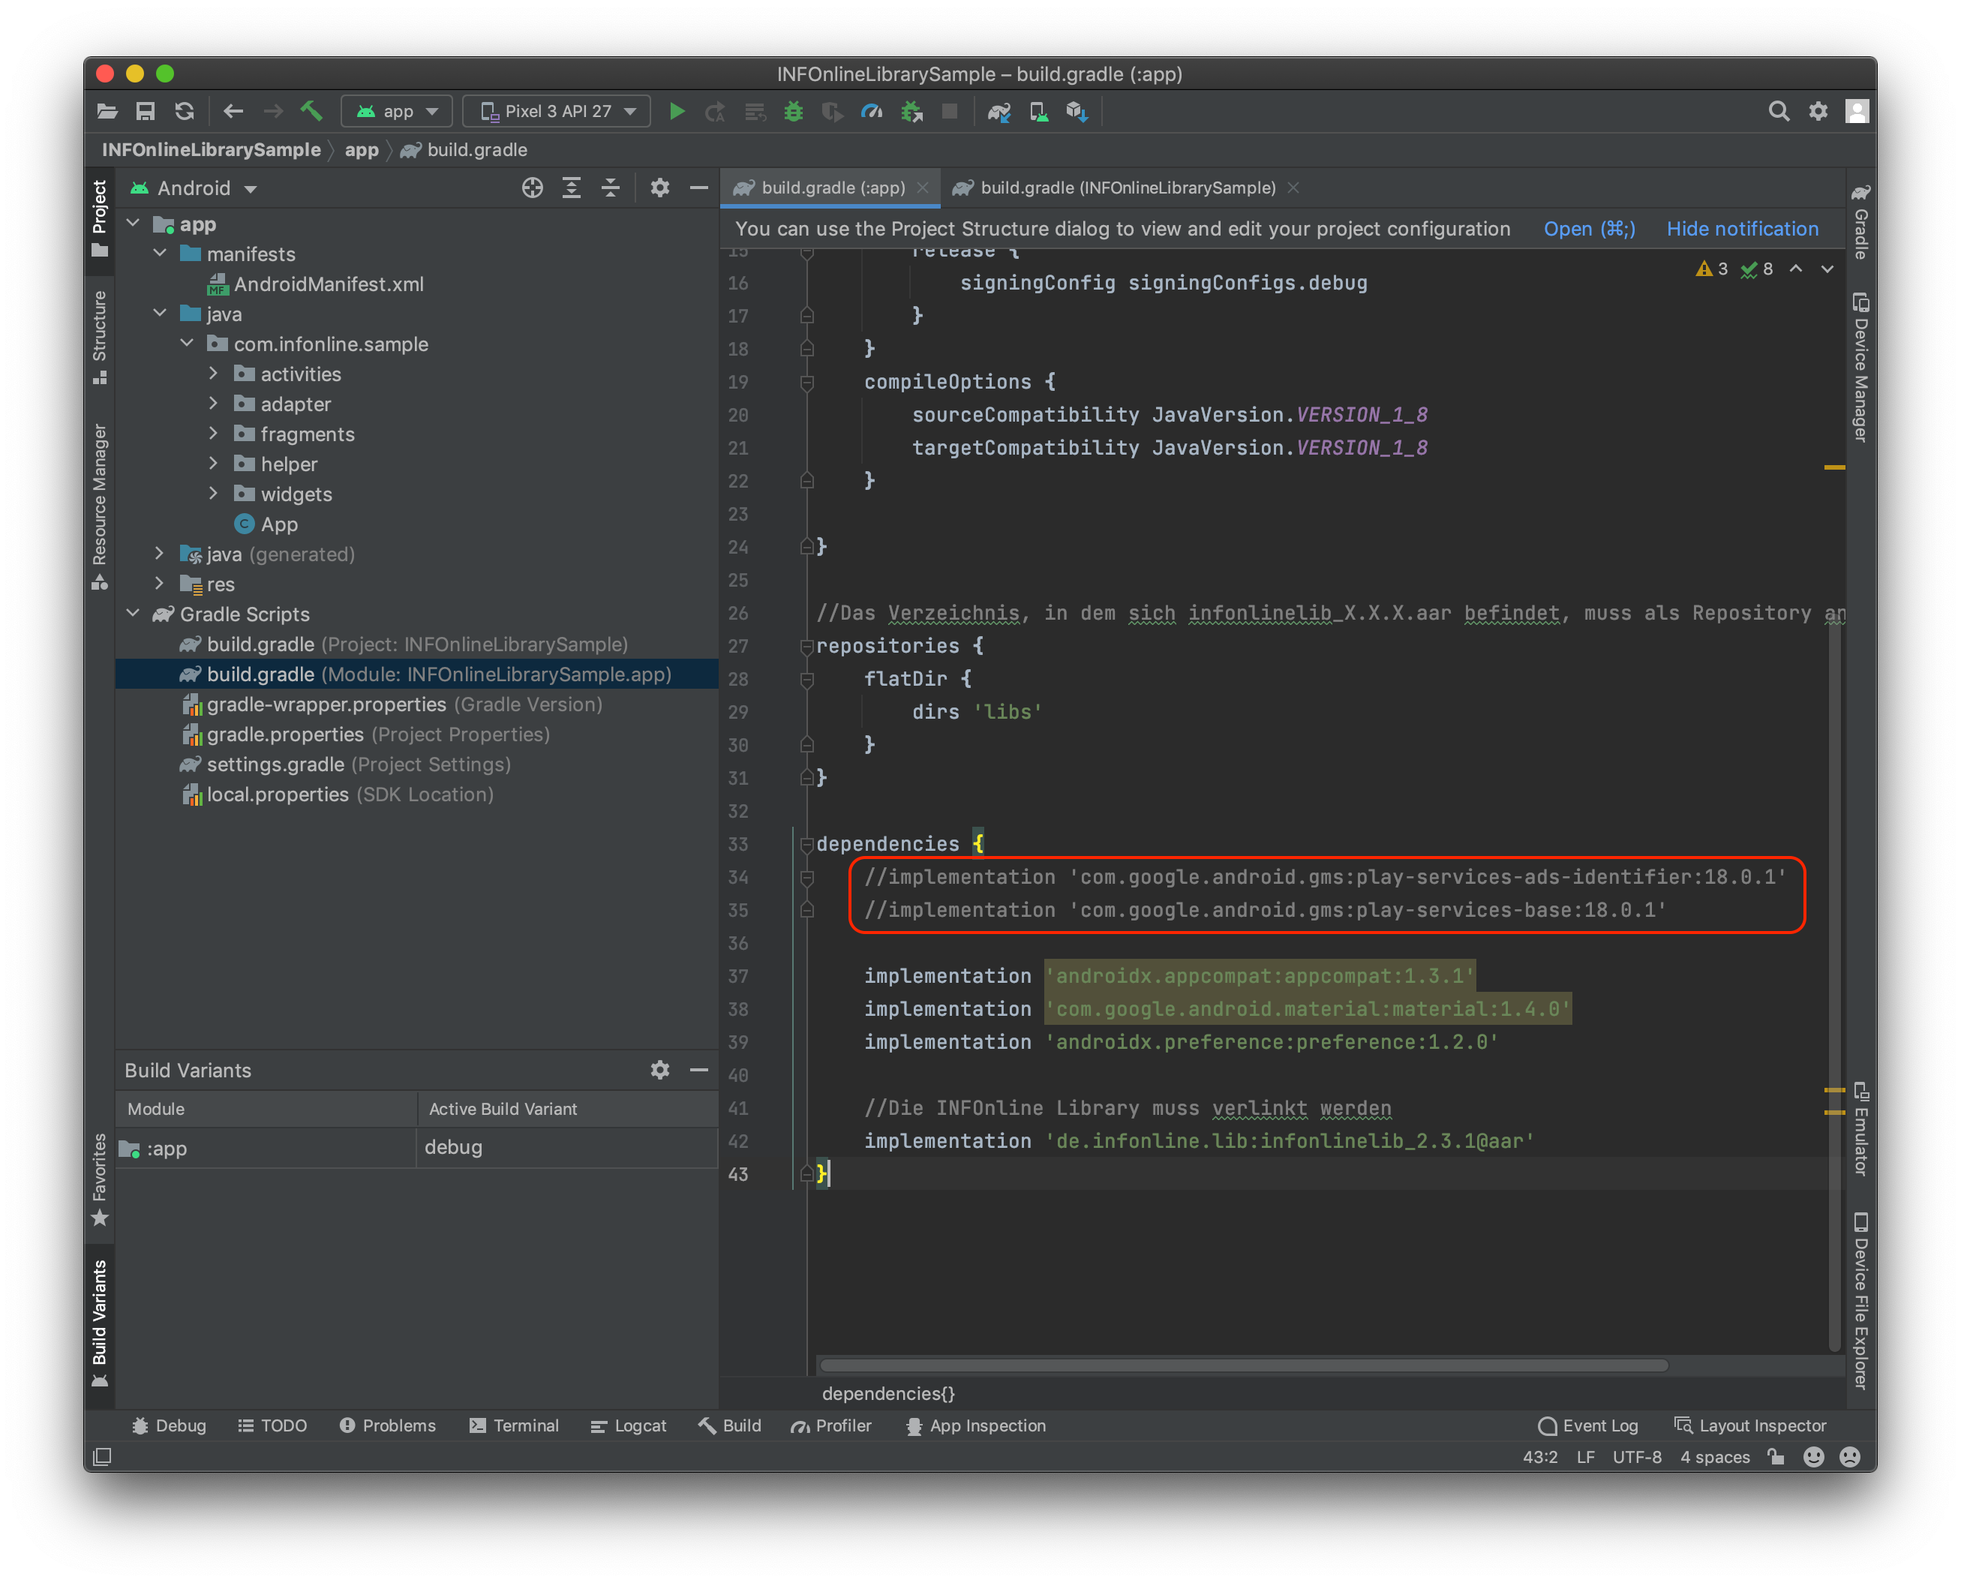Click the horizontal editor scrollbar
This screenshot has height=1583, width=1961.
coord(1244,1366)
